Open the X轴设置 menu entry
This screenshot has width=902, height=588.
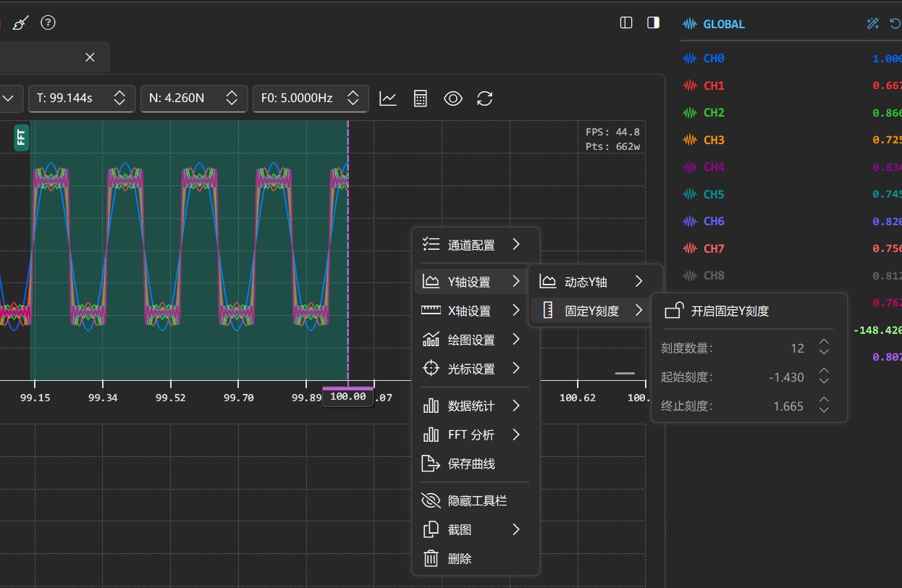tap(476, 311)
